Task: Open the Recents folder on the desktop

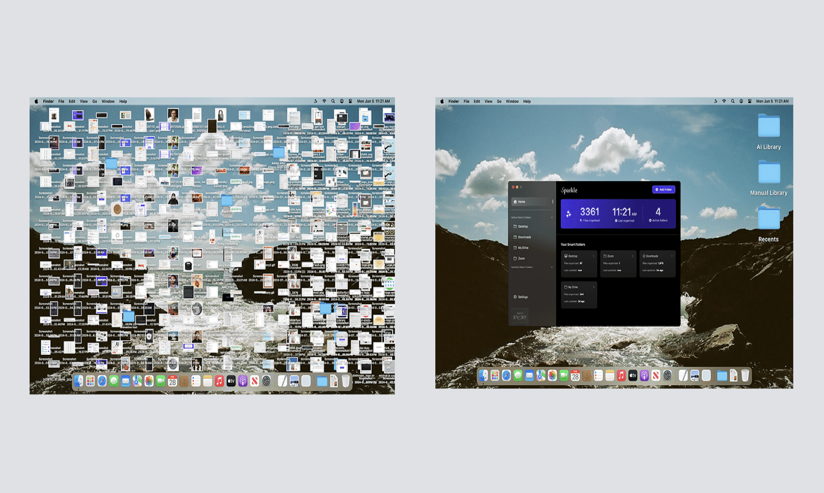Action: pos(769,219)
